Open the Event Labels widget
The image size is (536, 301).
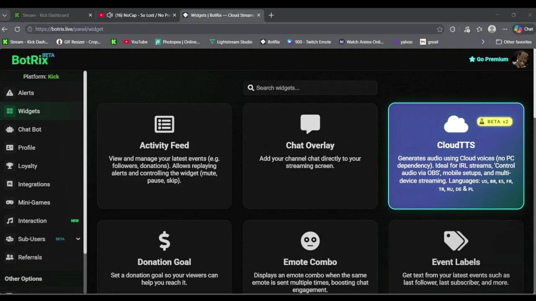(456, 257)
